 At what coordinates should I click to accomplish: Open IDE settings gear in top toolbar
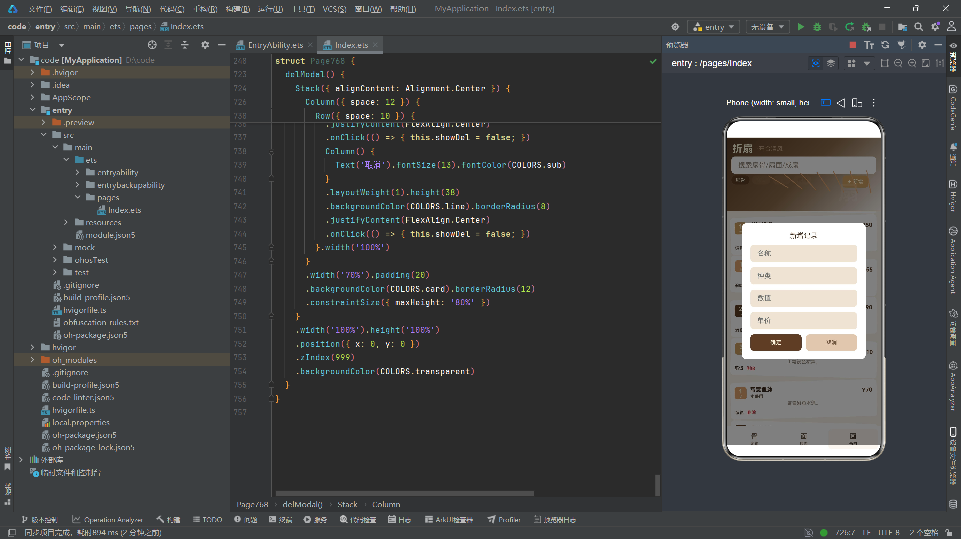pyautogui.click(x=935, y=27)
